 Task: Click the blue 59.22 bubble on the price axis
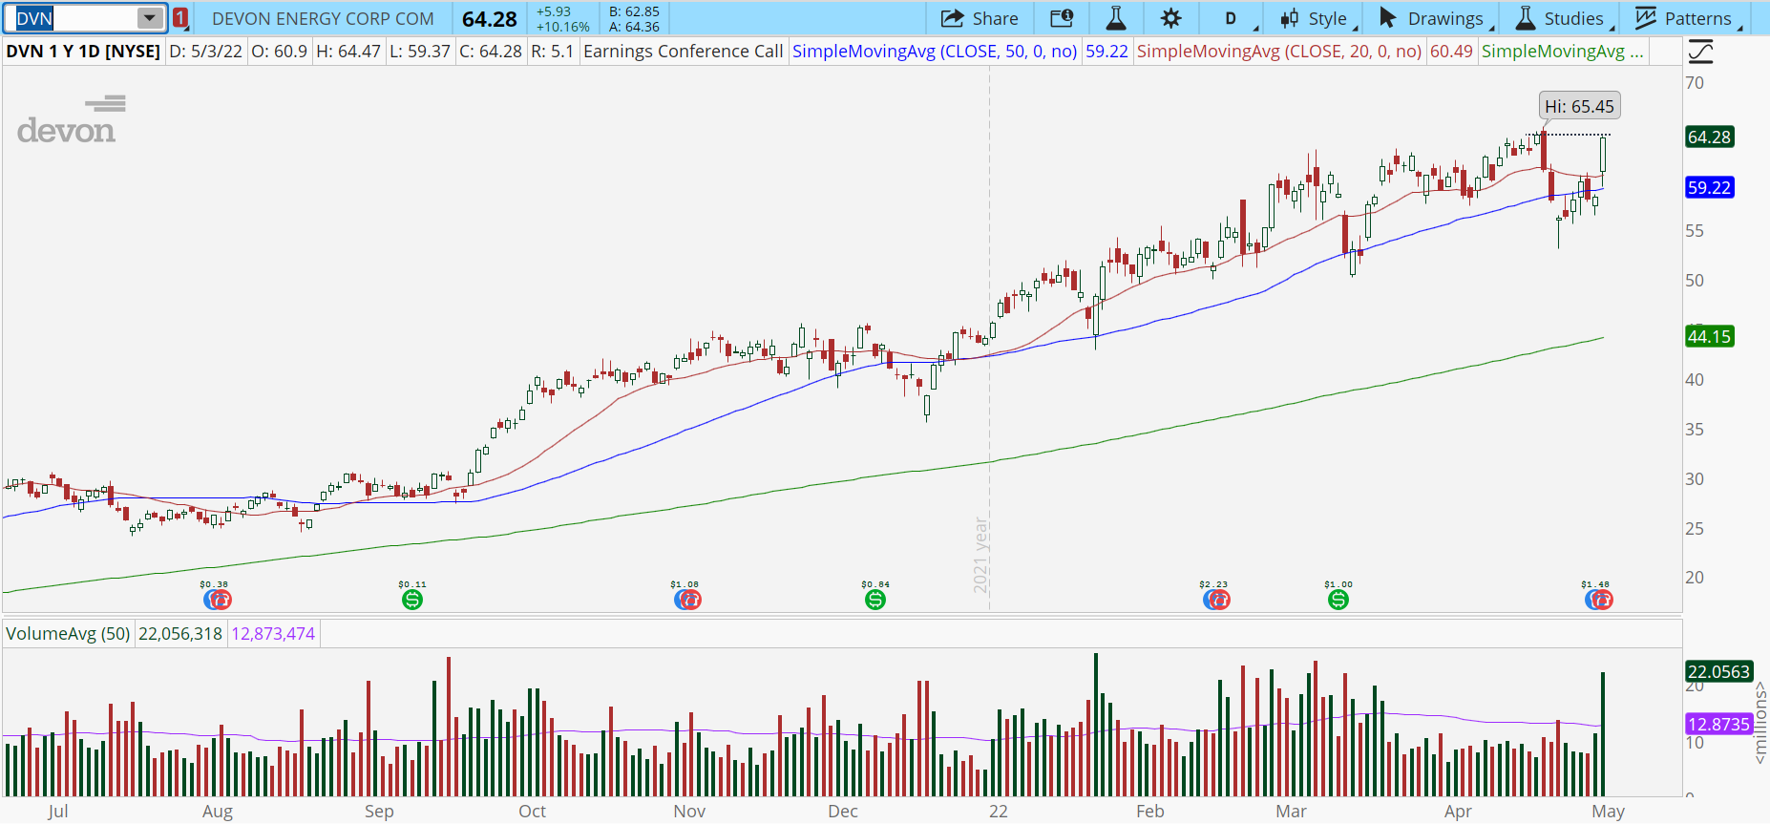(x=1709, y=188)
